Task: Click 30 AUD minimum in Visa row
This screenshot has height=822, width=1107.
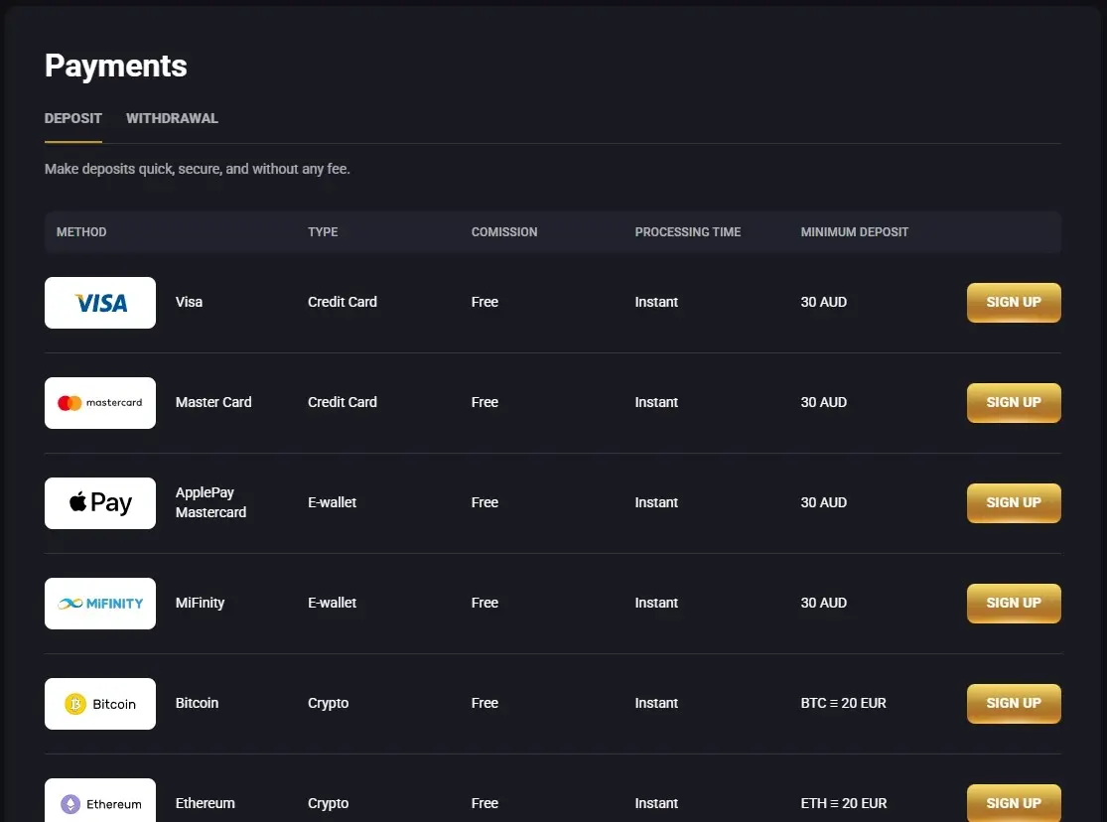Action: [824, 302]
